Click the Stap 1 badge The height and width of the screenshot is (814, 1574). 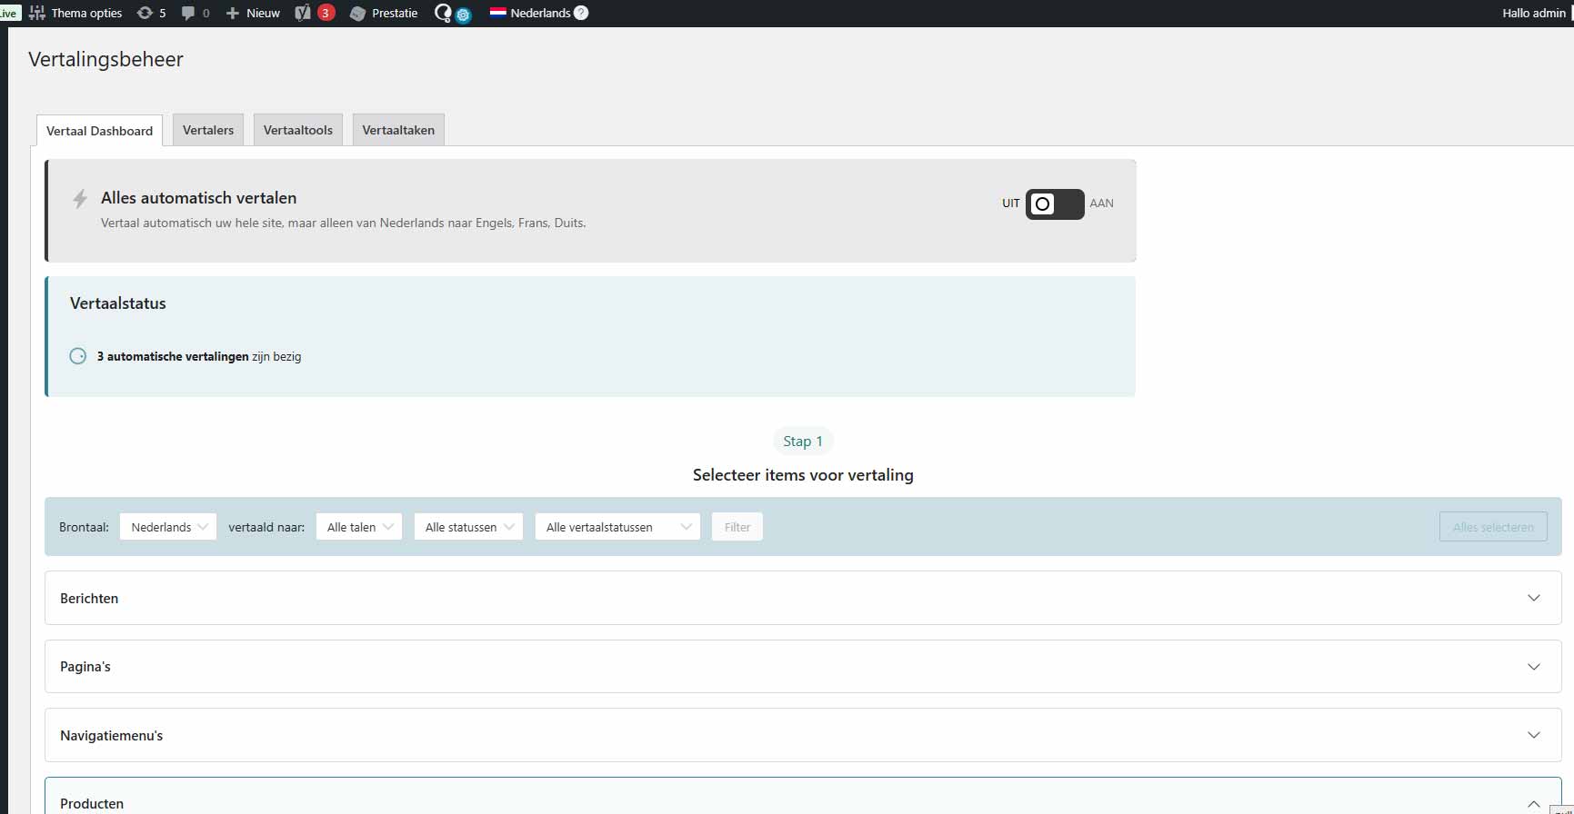(x=803, y=442)
